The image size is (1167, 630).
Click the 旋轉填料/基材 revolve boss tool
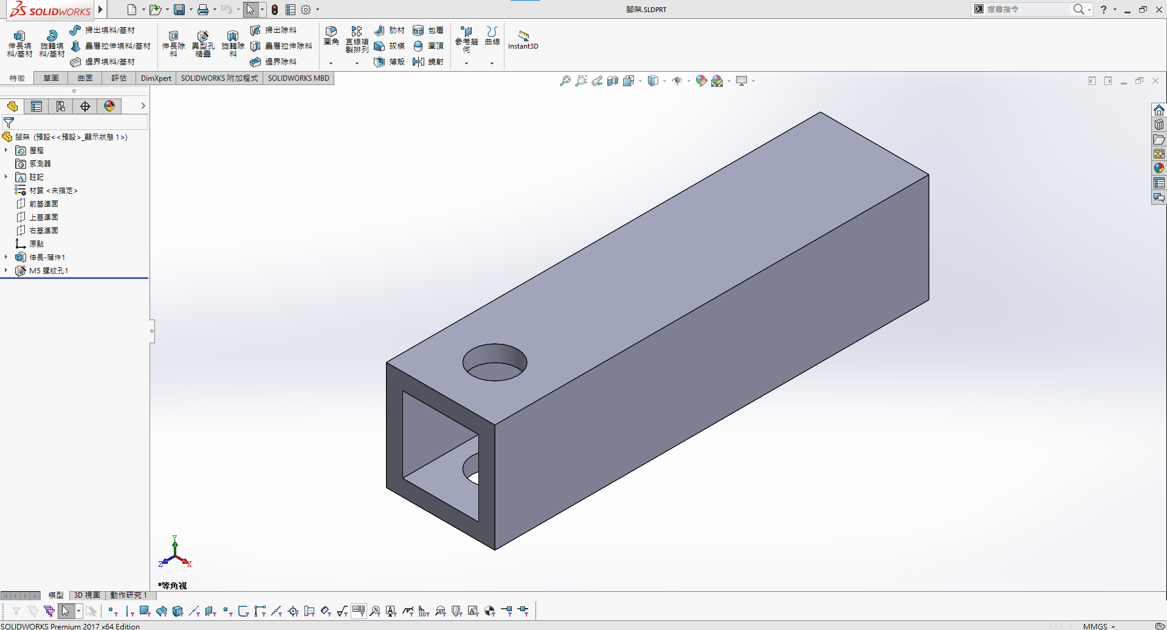coord(52,44)
